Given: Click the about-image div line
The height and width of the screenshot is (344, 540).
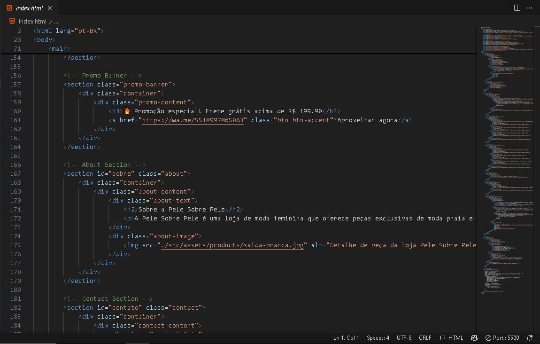Looking at the screenshot, I should pos(155,236).
